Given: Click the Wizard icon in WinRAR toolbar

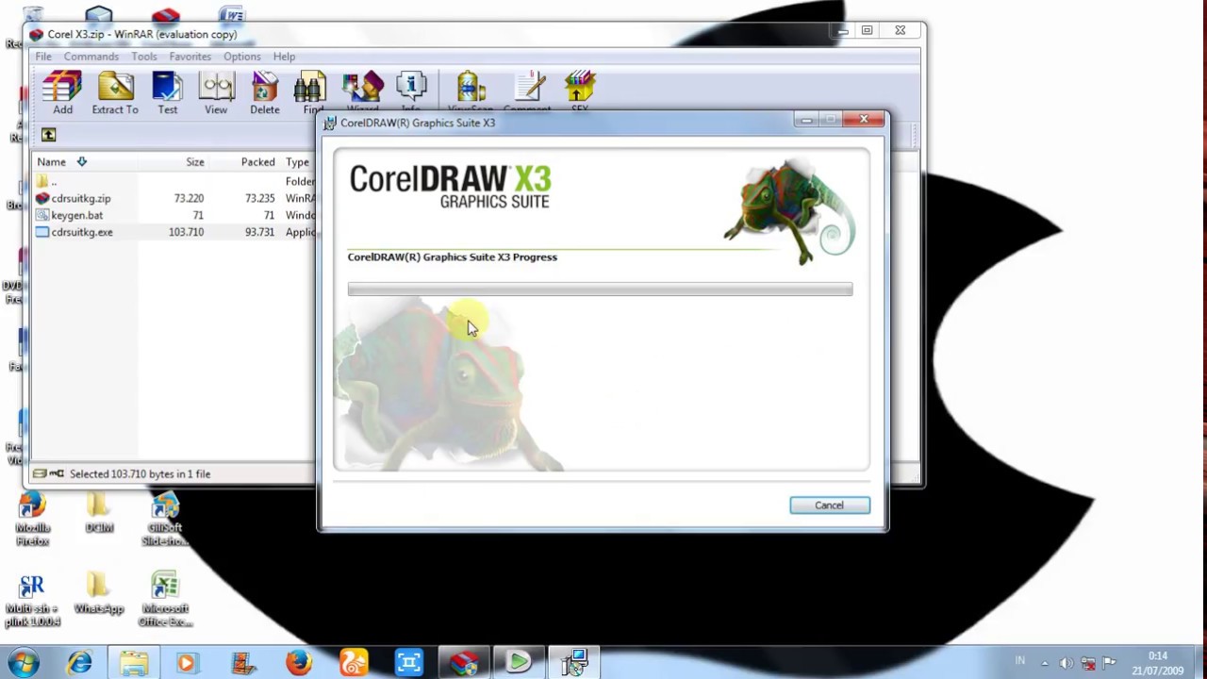Looking at the screenshot, I should [x=362, y=92].
